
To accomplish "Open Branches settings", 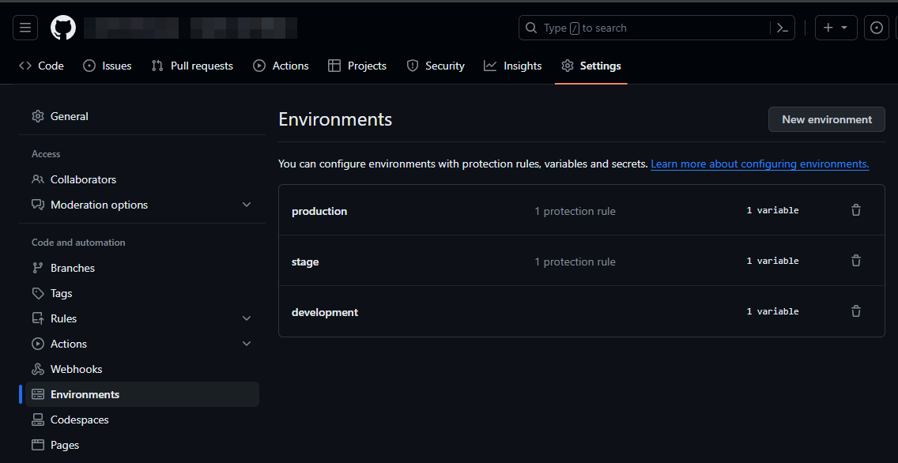I will click(142, 268).
